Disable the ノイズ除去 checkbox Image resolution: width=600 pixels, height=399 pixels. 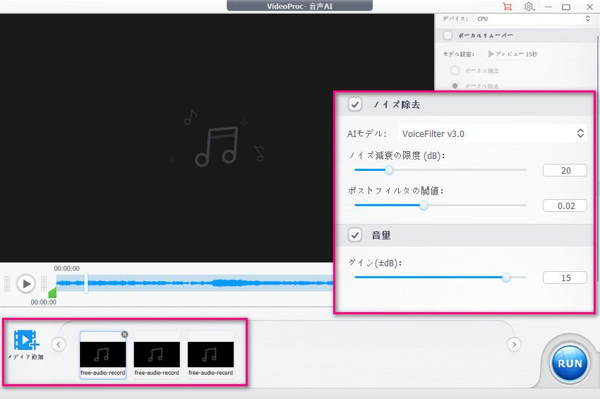(x=355, y=104)
